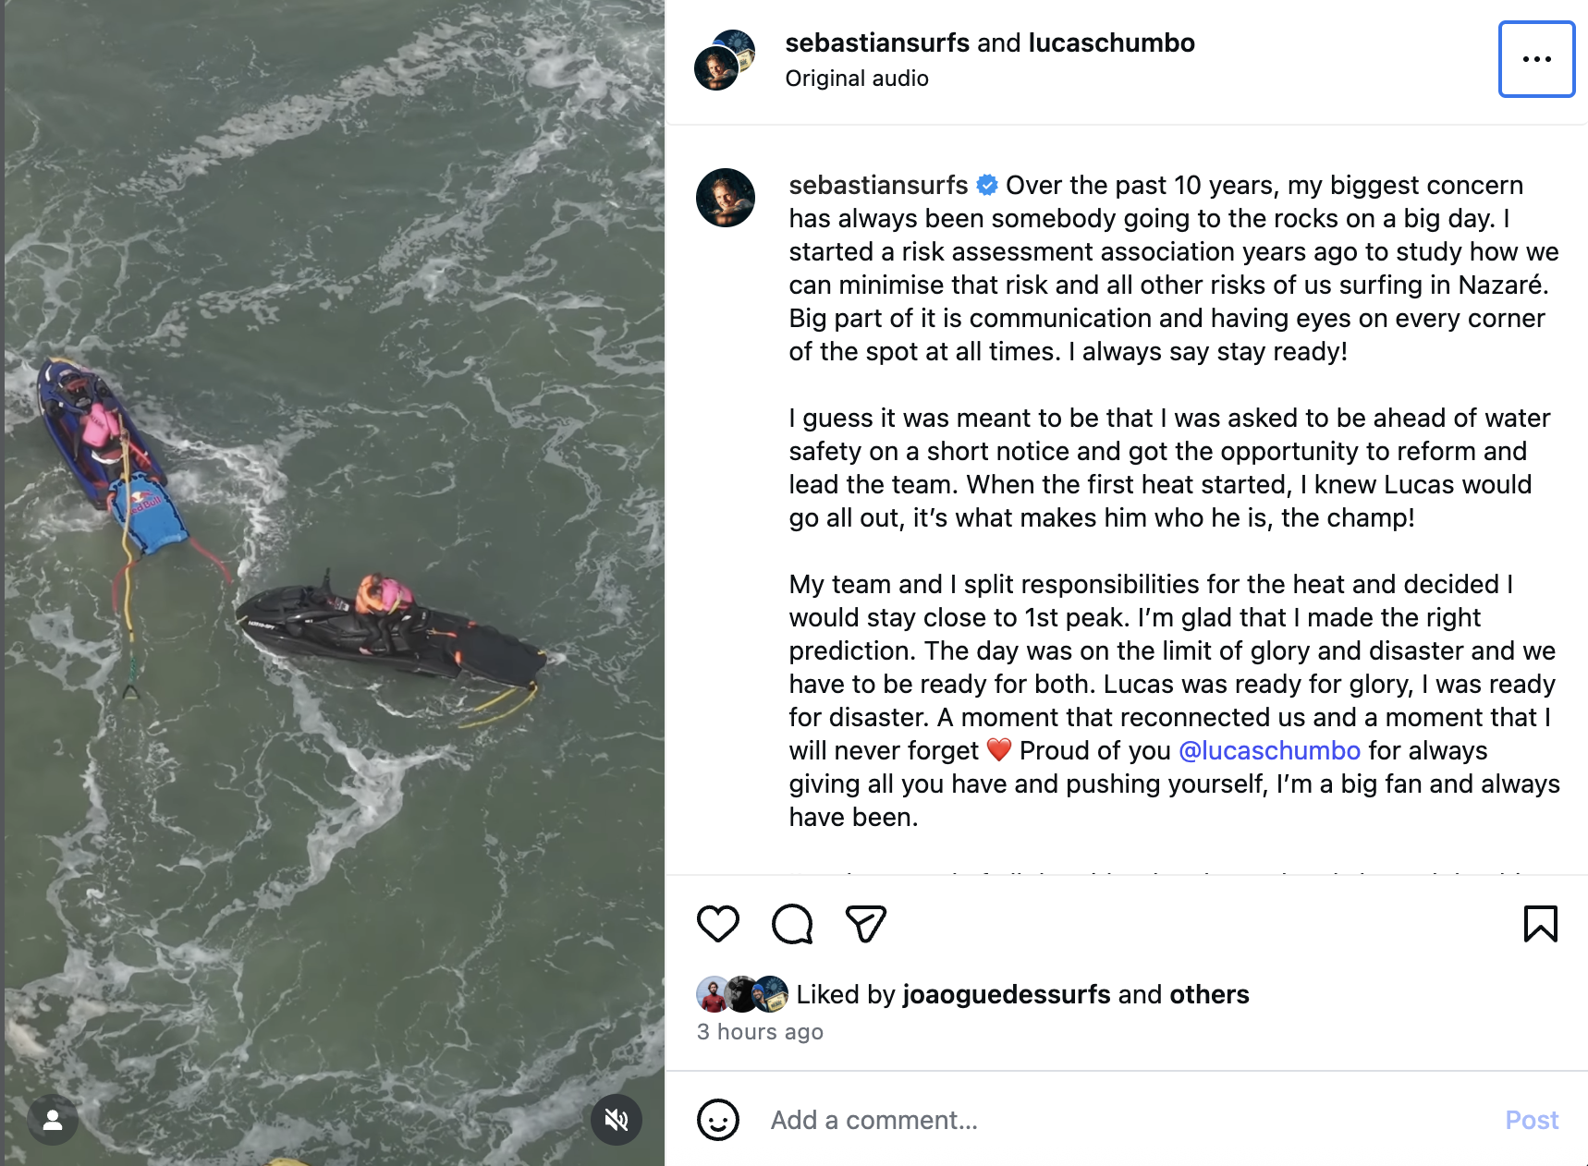Open comments via the speech bubble icon

(x=792, y=924)
